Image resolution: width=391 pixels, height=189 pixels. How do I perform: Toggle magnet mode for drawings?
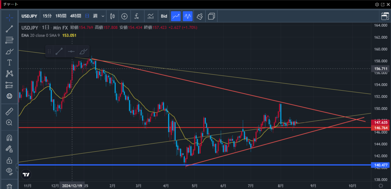coord(10,138)
